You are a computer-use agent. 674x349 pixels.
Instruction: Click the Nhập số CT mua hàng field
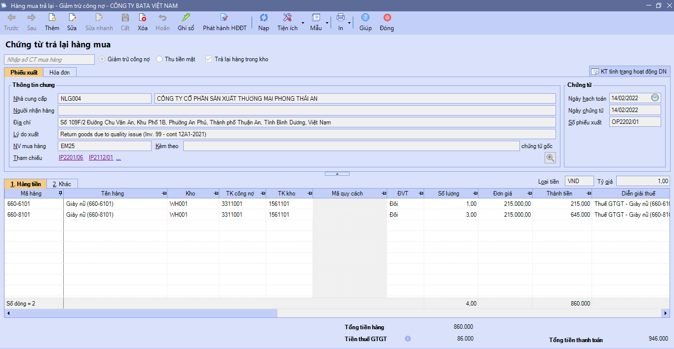point(49,59)
